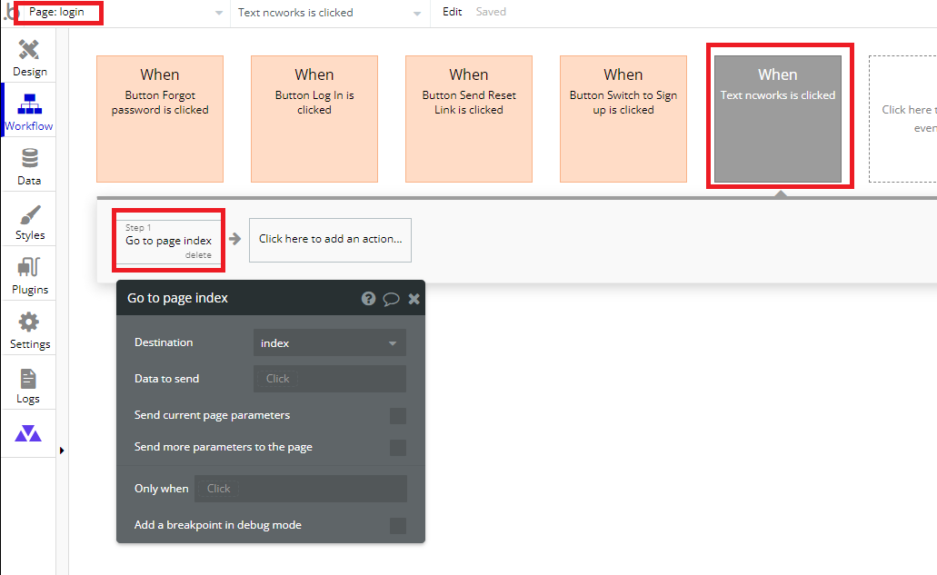Click the purple triangles icon in sidebar

click(x=28, y=433)
